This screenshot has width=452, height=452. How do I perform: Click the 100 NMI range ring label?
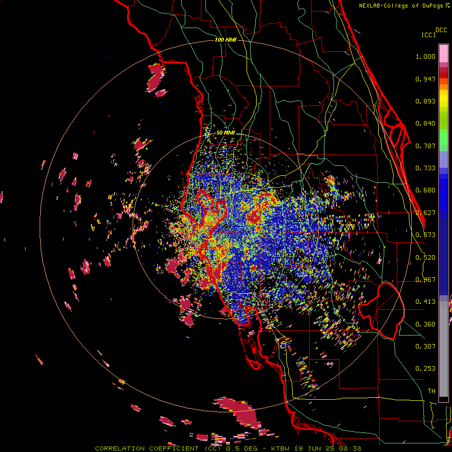225,40
